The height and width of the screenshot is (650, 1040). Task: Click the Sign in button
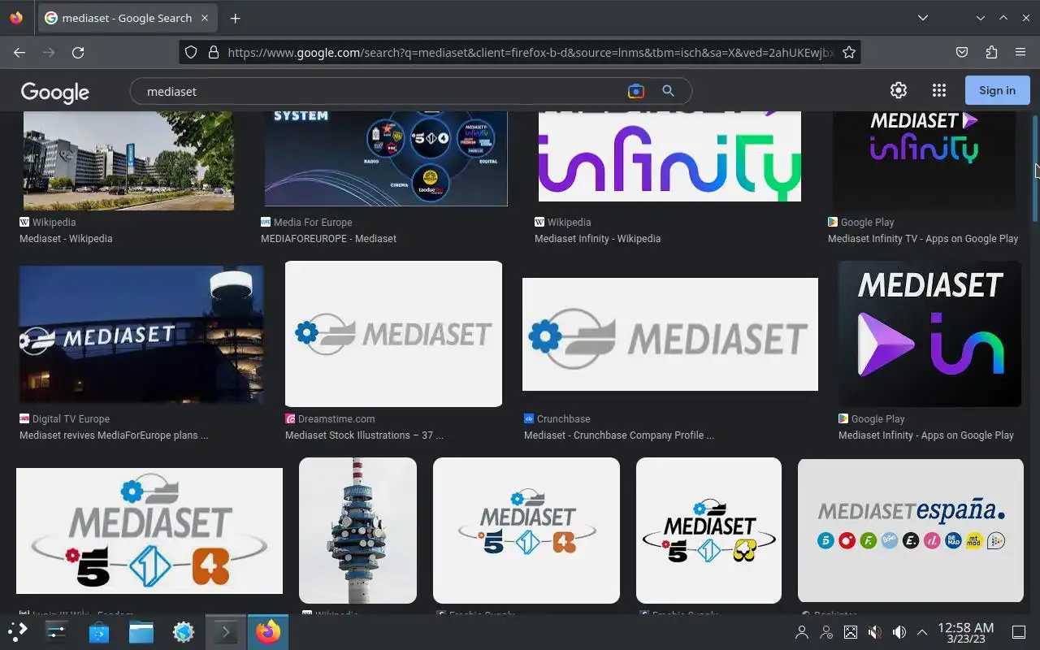click(x=997, y=90)
